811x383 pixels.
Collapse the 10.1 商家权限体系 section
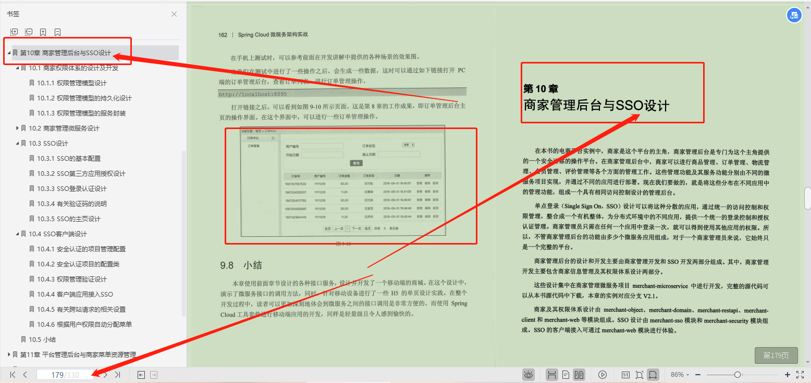pos(17,68)
